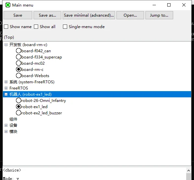
Task: Select board-mc02 radio button
Action: [19, 63]
